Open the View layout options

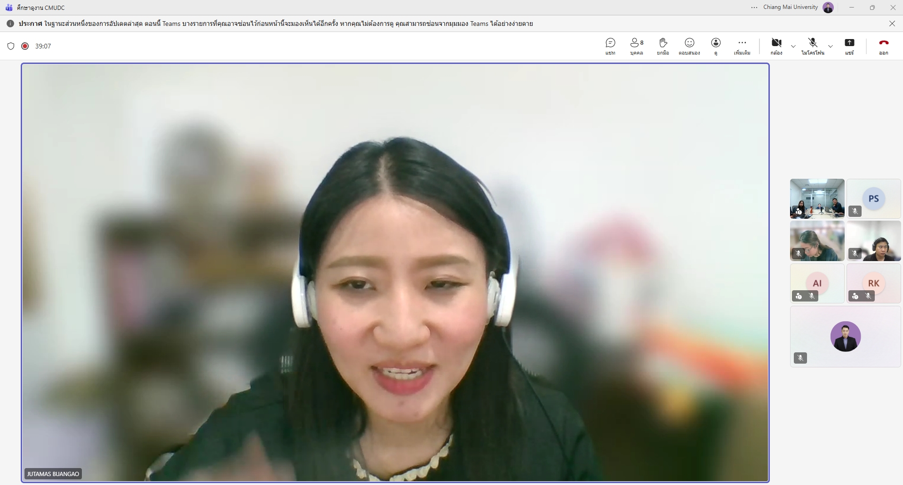click(x=716, y=46)
